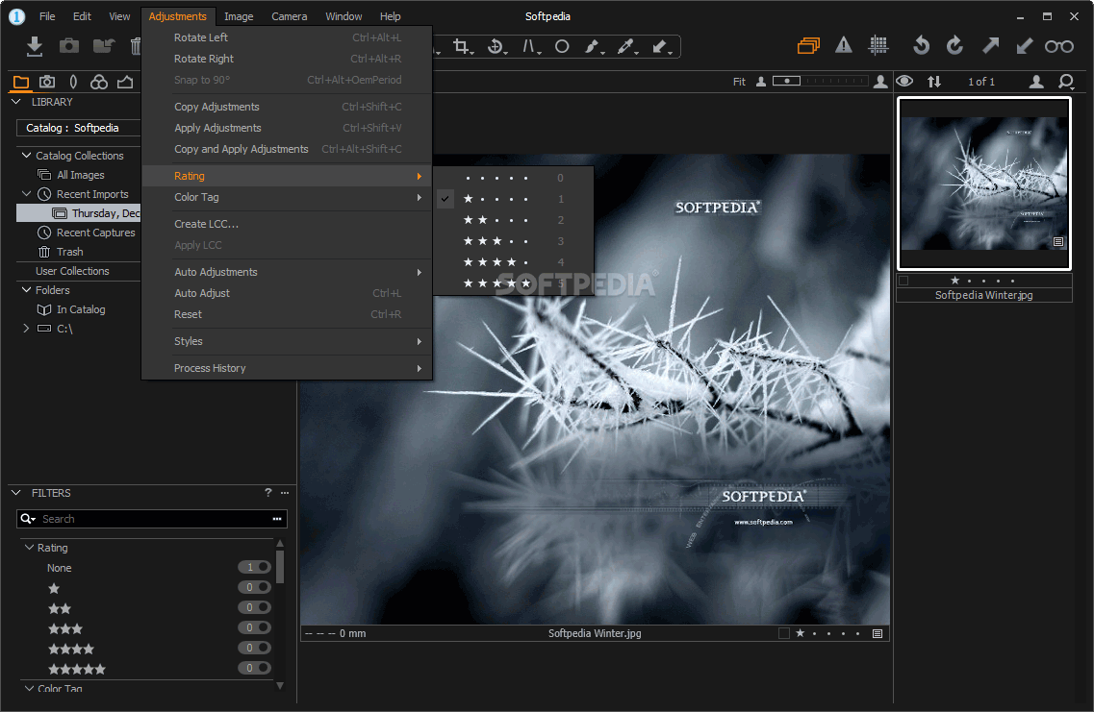Image resolution: width=1094 pixels, height=712 pixels.
Task: Toggle the five-star filter switch
Action: 254,668
